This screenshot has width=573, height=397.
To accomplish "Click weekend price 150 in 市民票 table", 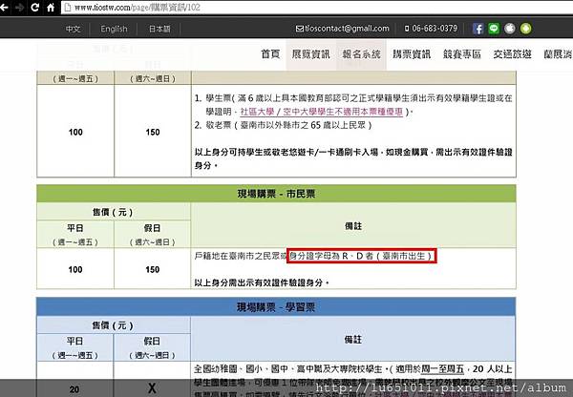I will (153, 269).
